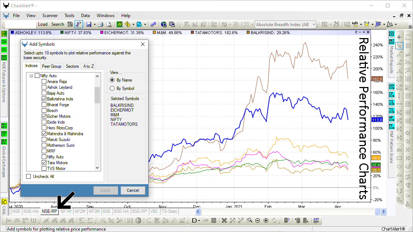Open the Absolute Breadth Index dropdown
413x232 pixels.
[314, 25]
